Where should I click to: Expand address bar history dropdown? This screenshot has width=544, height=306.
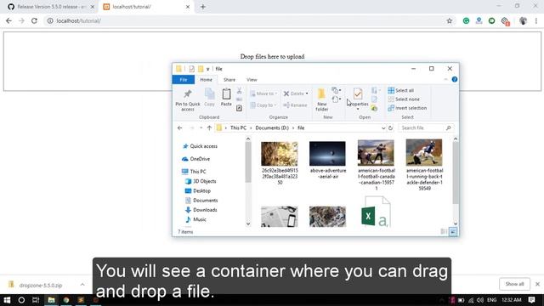[x=383, y=128]
